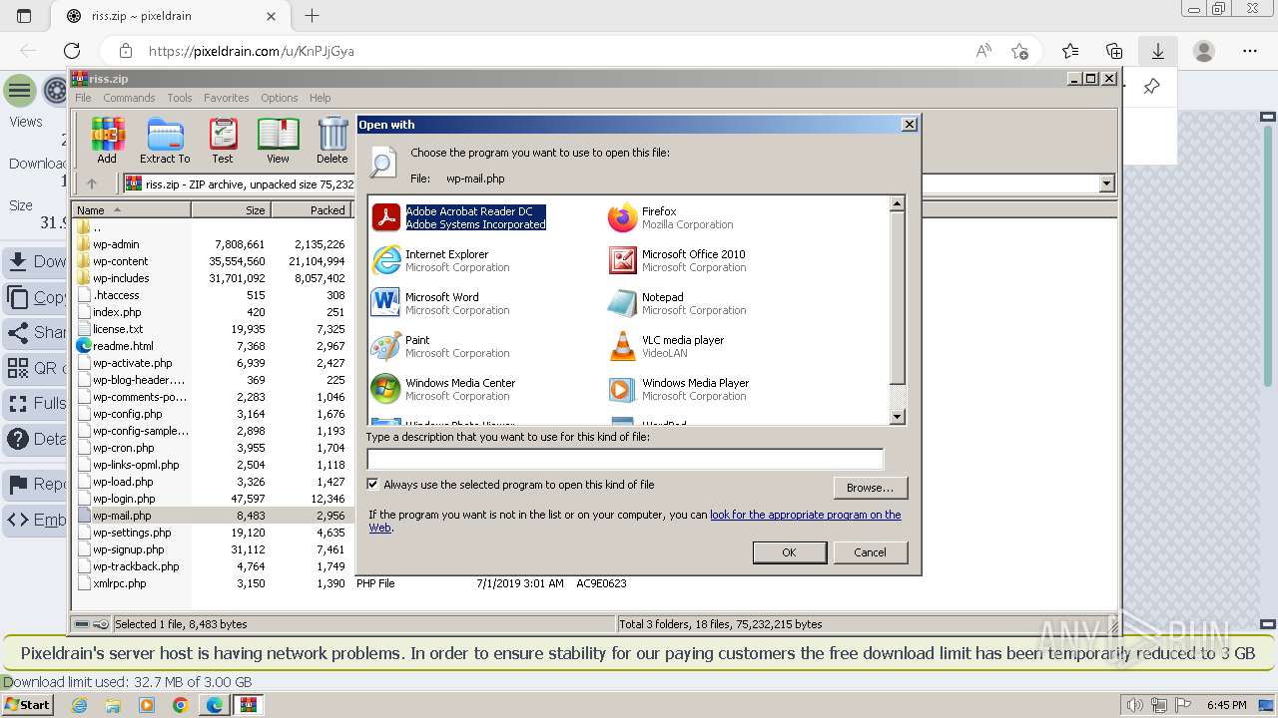Select Internet Explorer in program list

440,260
